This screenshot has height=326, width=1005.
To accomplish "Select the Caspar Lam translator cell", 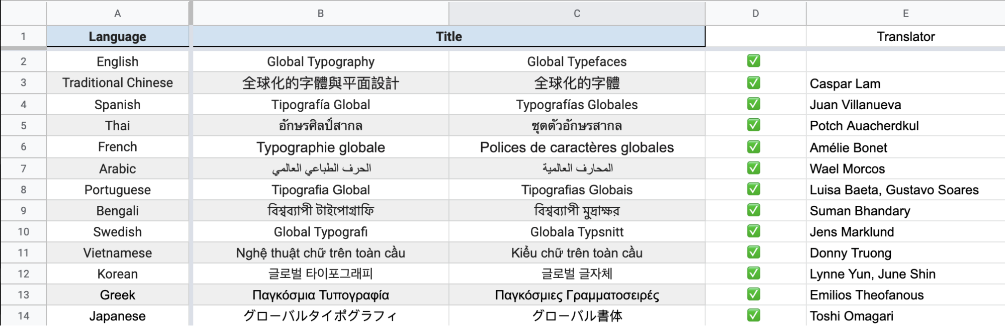I will pyautogui.click(x=905, y=84).
